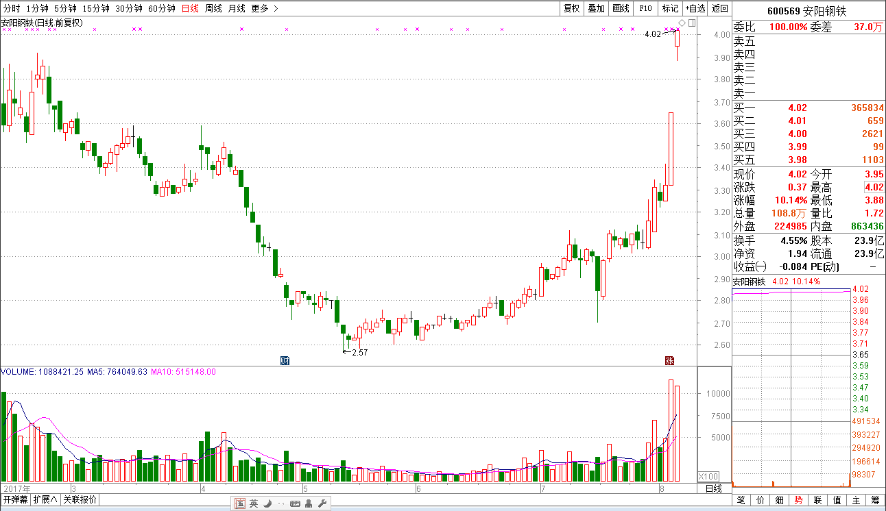Click the 2.57 low price annotation

(x=359, y=352)
